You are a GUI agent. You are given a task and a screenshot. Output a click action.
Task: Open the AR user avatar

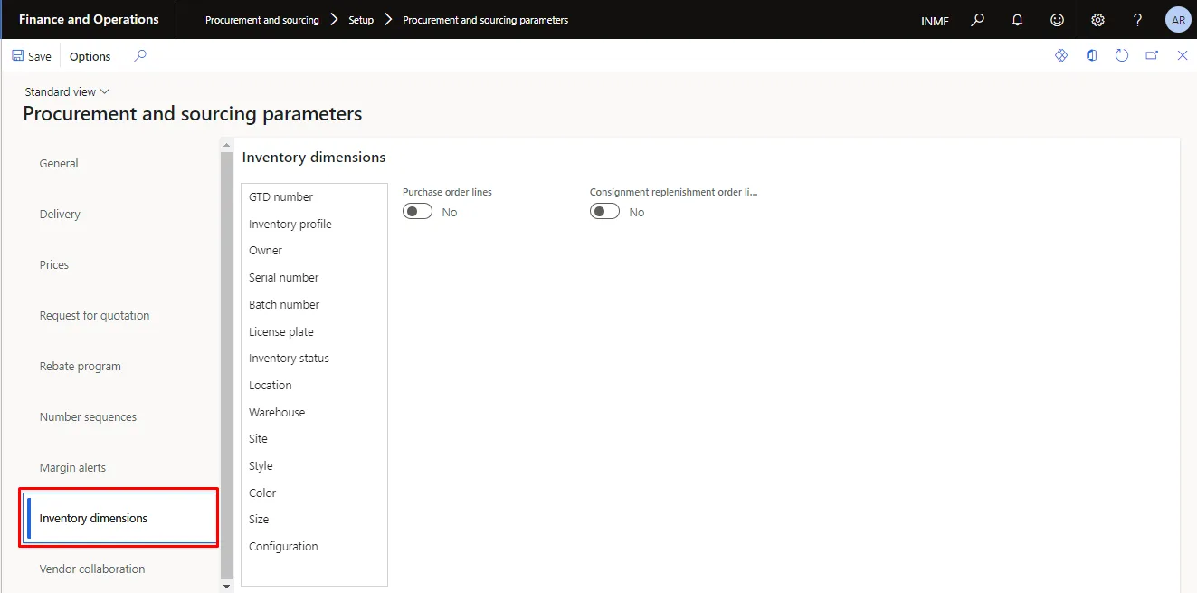[1178, 20]
